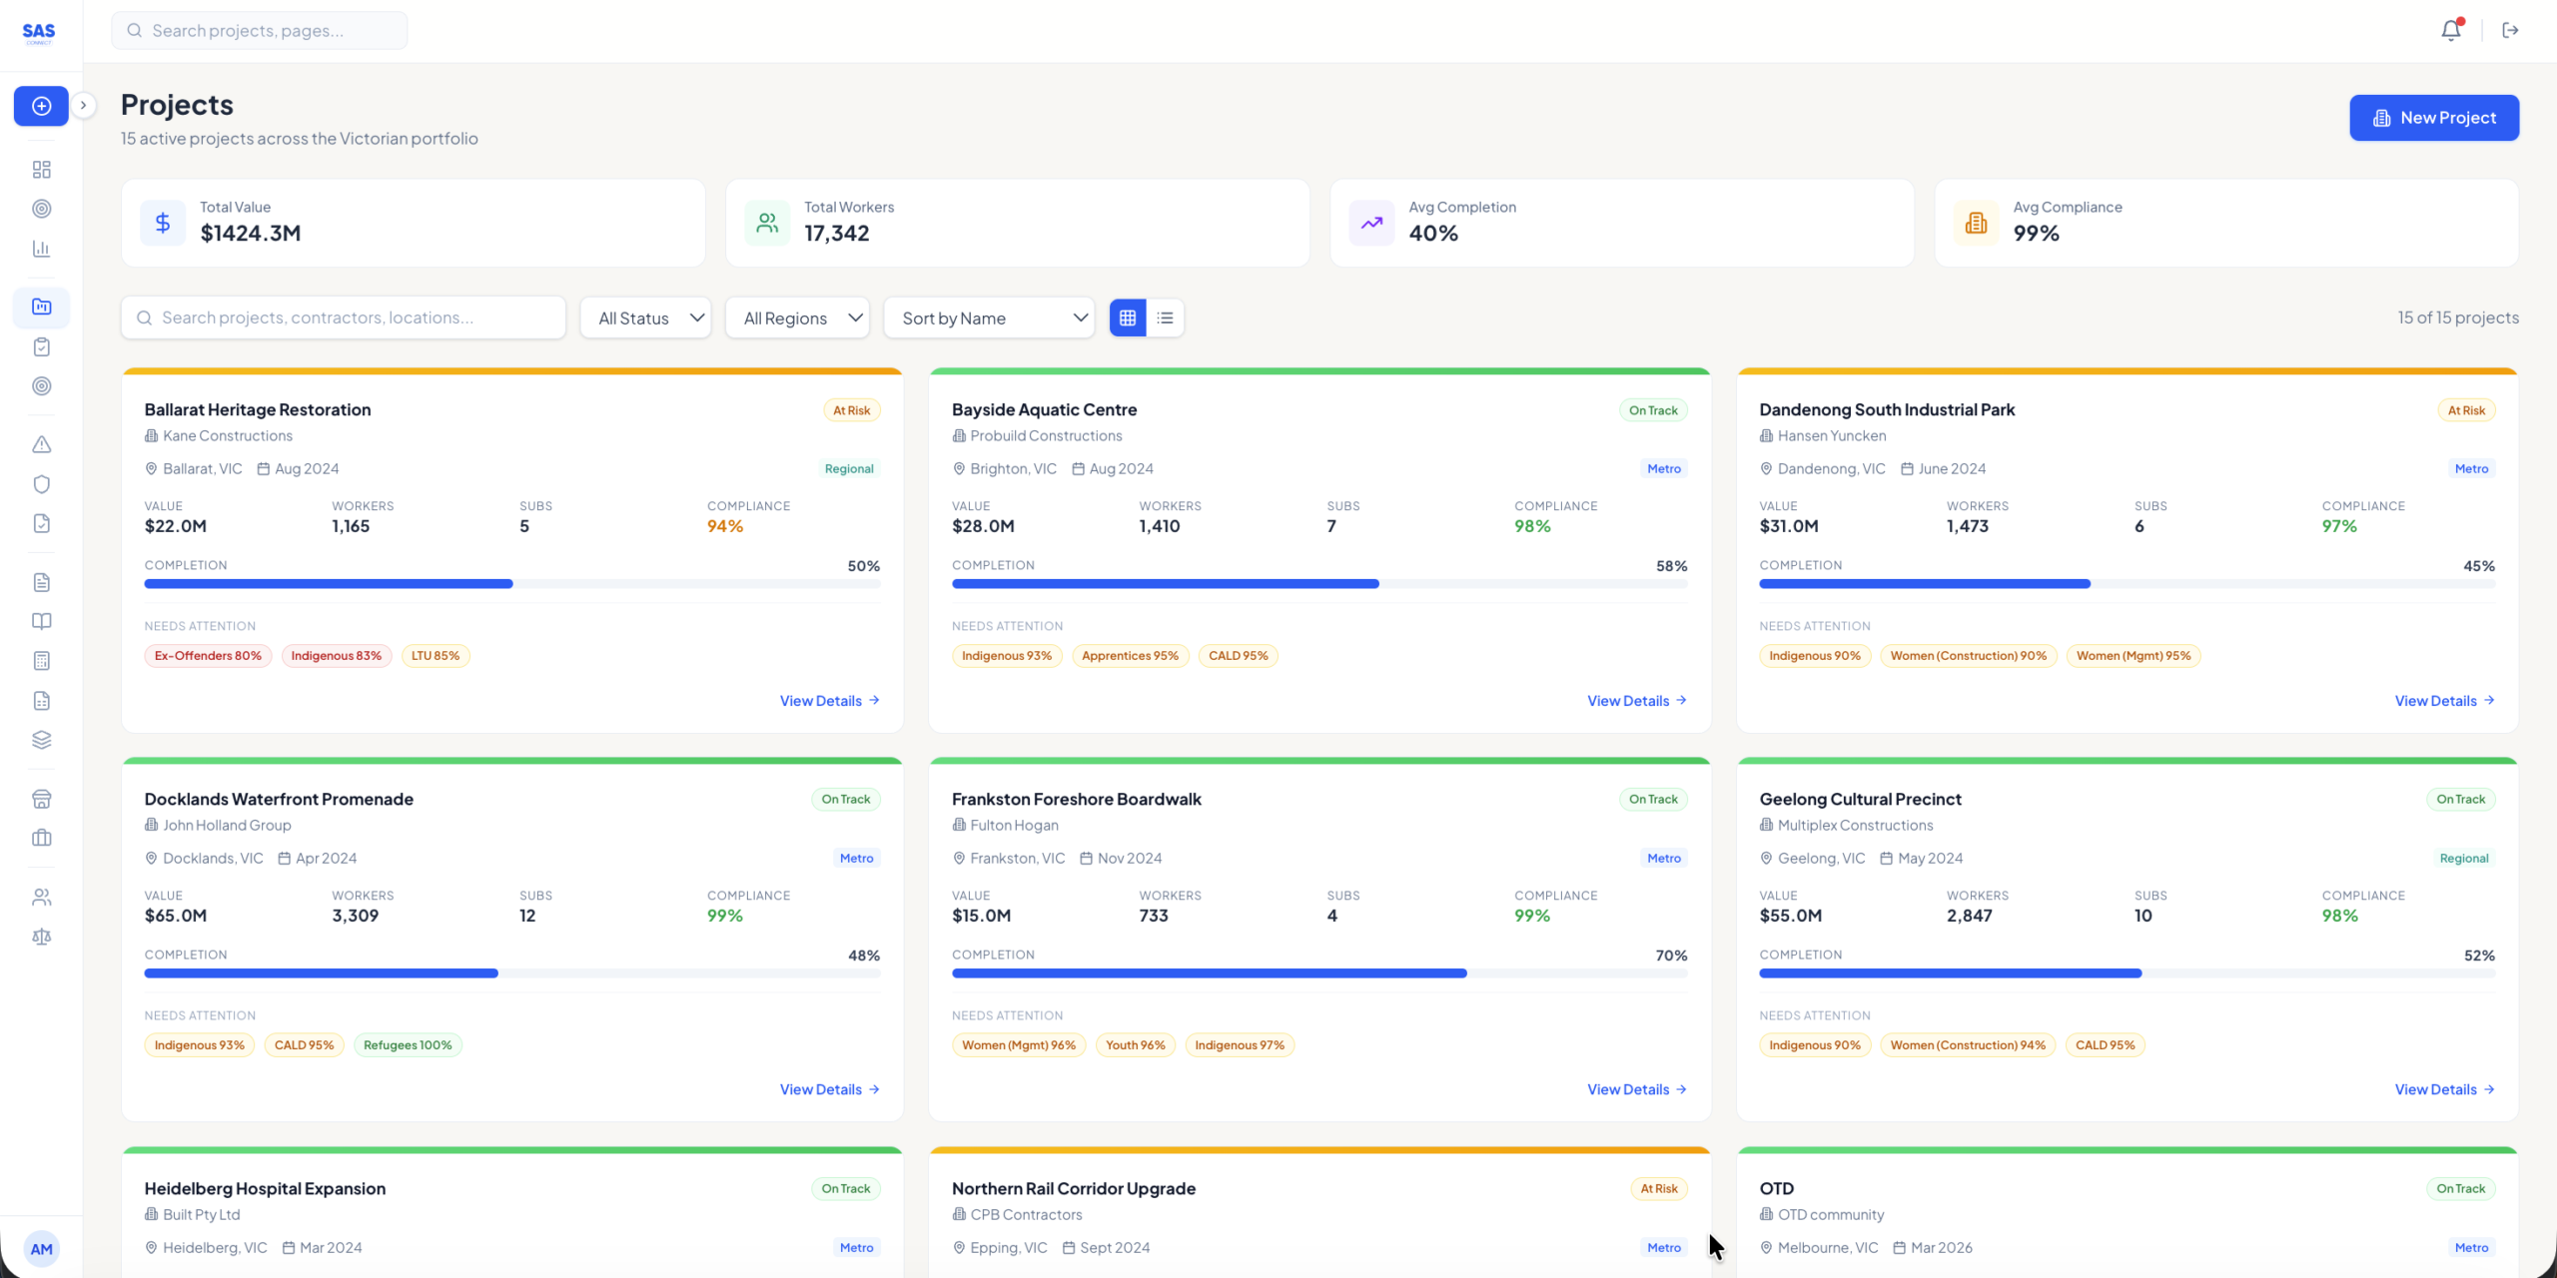Viewport: 2557px width, 1278px height.
Task: Click the stacked layers sidebar icon
Action: (41, 740)
